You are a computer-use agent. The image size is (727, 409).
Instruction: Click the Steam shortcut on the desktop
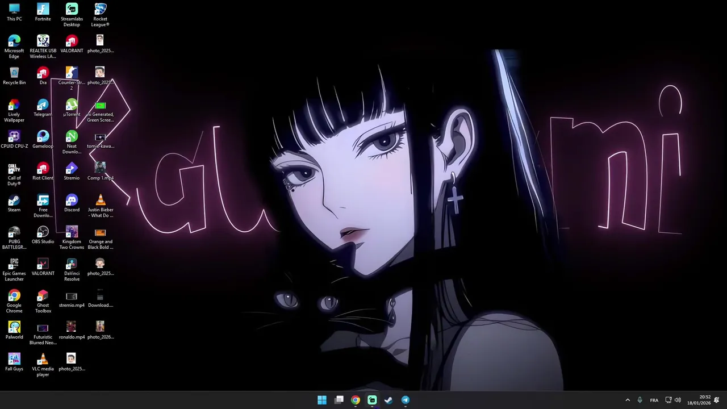(14, 203)
